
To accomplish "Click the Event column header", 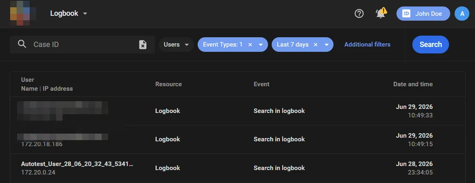I will pos(261,84).
